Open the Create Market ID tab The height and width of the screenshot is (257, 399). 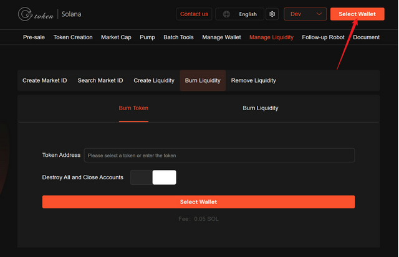tap(44, 80)
